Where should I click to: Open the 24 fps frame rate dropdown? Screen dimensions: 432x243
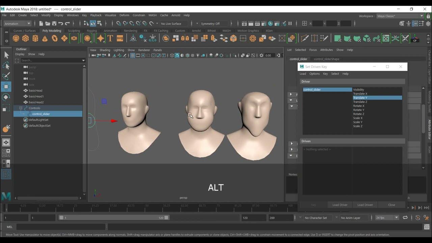click(387, 218)
